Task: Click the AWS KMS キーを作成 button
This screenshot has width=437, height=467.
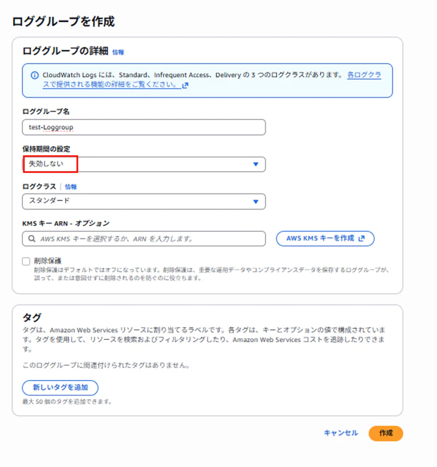Action: (325, 239)
